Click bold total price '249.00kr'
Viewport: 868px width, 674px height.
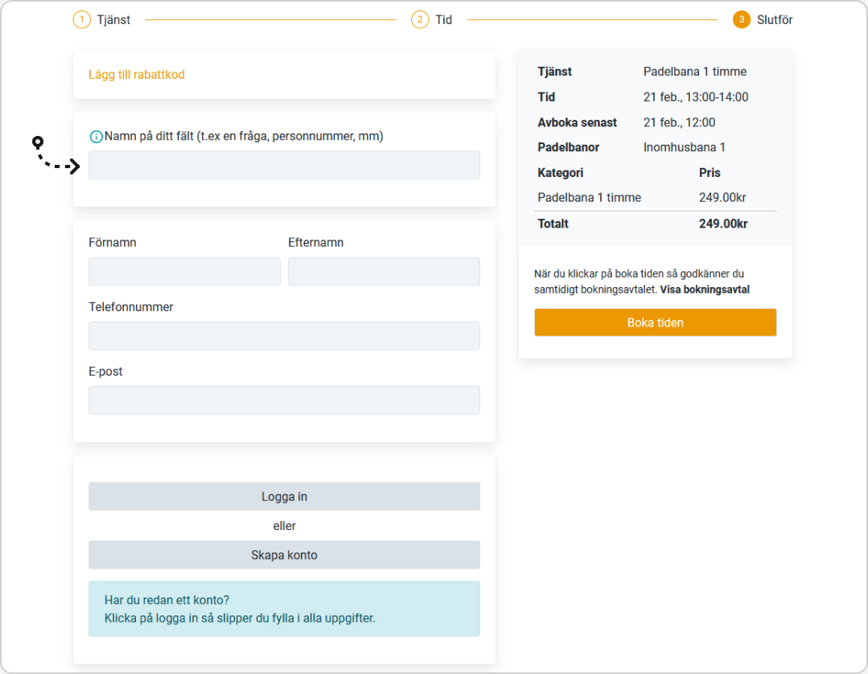[723, 224]
